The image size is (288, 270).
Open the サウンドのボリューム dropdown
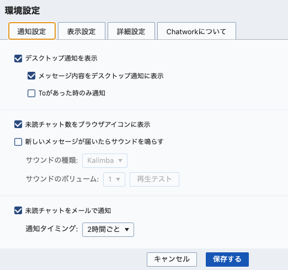tap(114, 179)
